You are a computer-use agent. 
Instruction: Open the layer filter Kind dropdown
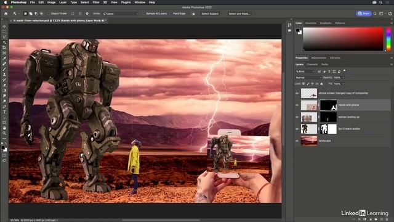(x=305, y=72)
